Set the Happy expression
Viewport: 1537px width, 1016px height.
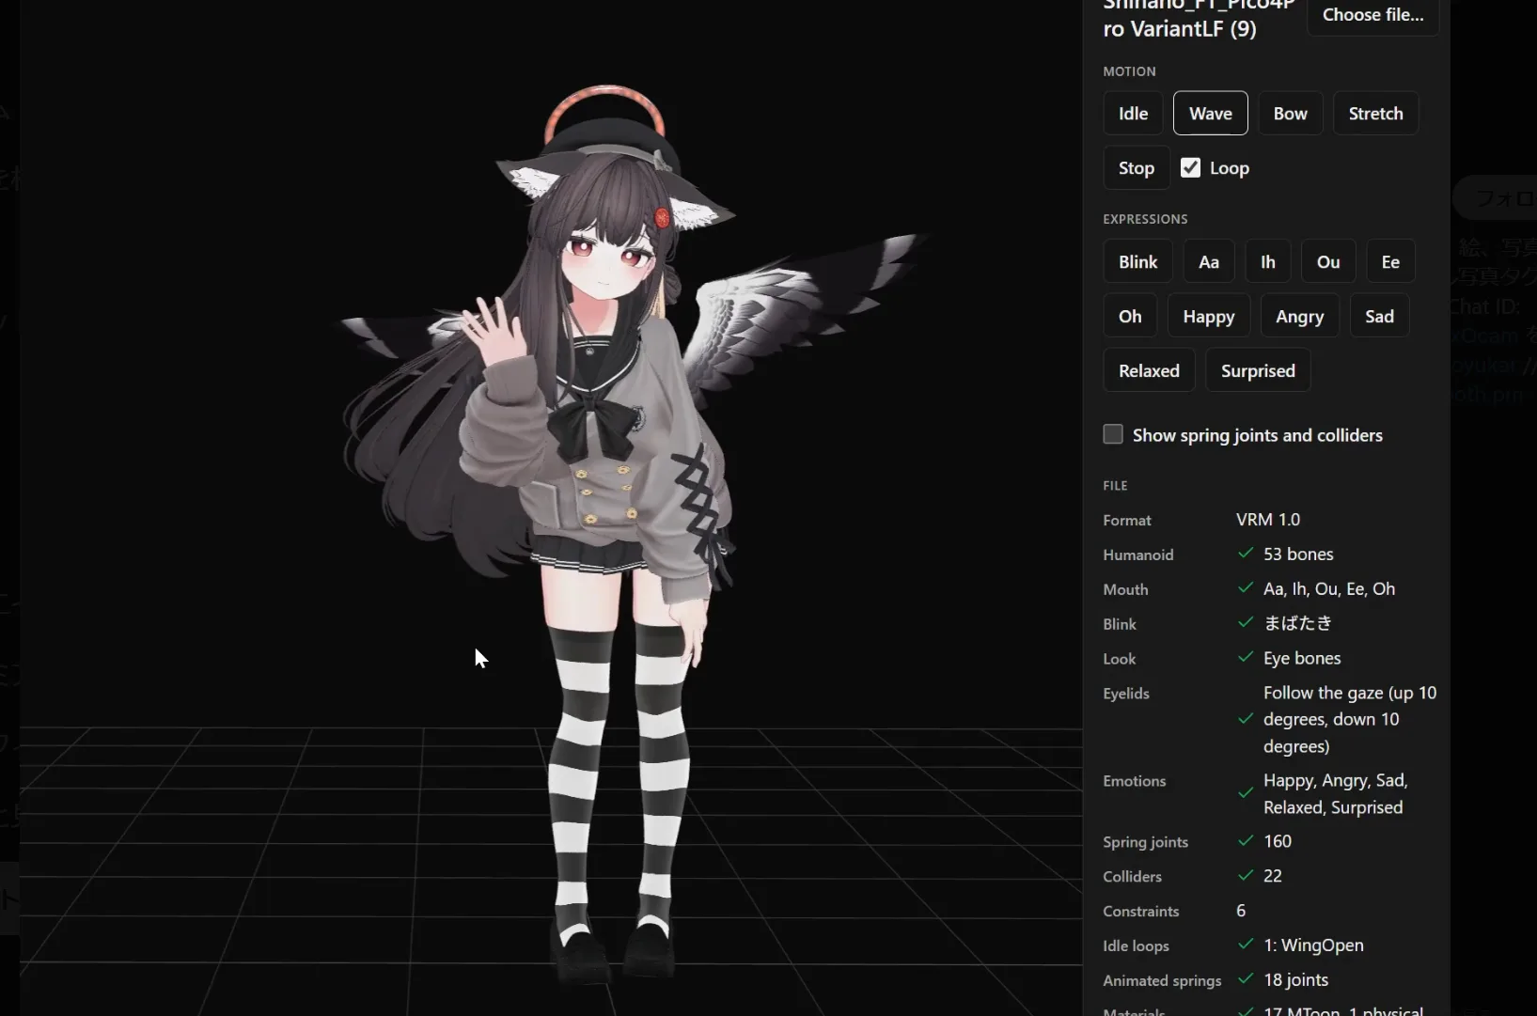pyautogui.click(x=1208, y=316)
